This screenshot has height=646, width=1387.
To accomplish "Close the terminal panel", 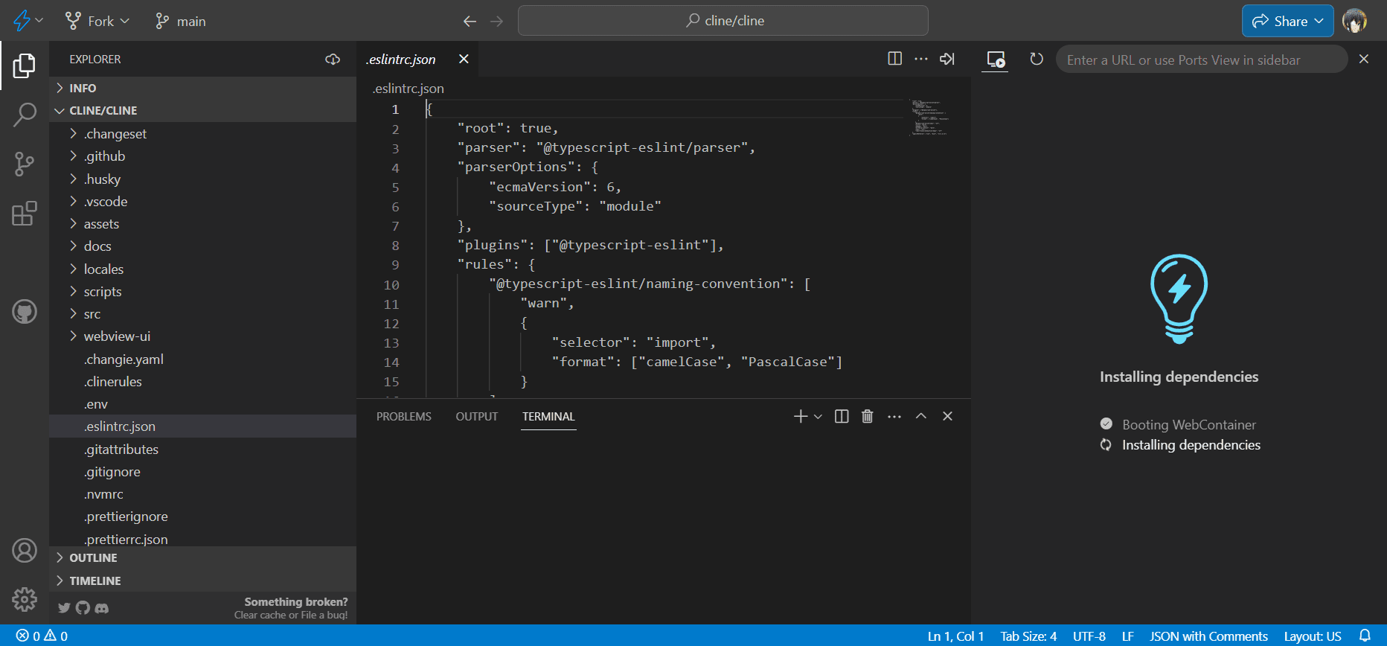I will pos(947,416).
